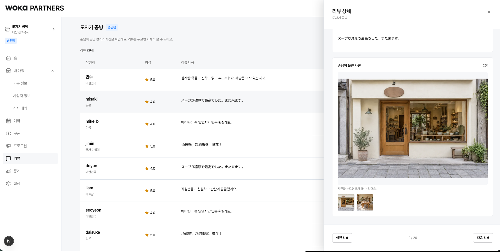Viewport: 500px width, 252px height.
Task: Click the Home house icon
Action: click(x=8, y=58)
